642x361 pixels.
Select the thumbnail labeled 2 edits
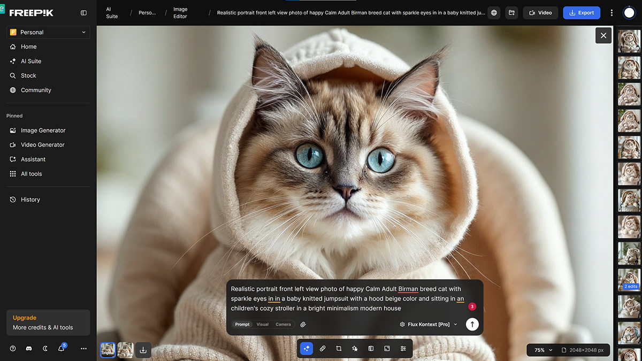pyautogui.click(x=629, y=279)
